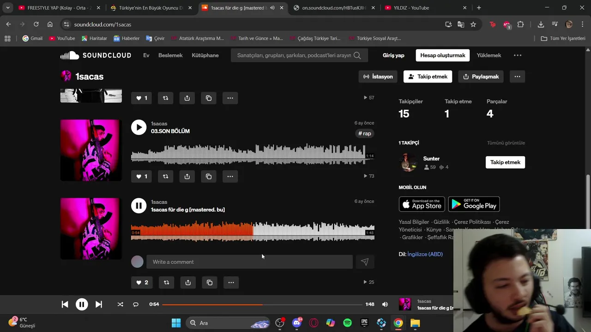This screenshot has height=332, width=591.
Task: Click the Write a comment field
Action: pyautogui.click(x=249, y=262)
